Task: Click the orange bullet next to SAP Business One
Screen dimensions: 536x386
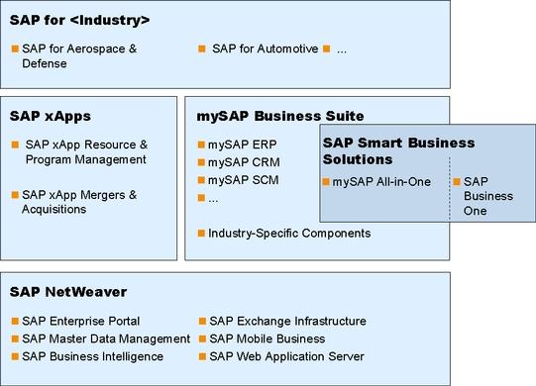Action: pyautogui.click(x=457, y=181)
